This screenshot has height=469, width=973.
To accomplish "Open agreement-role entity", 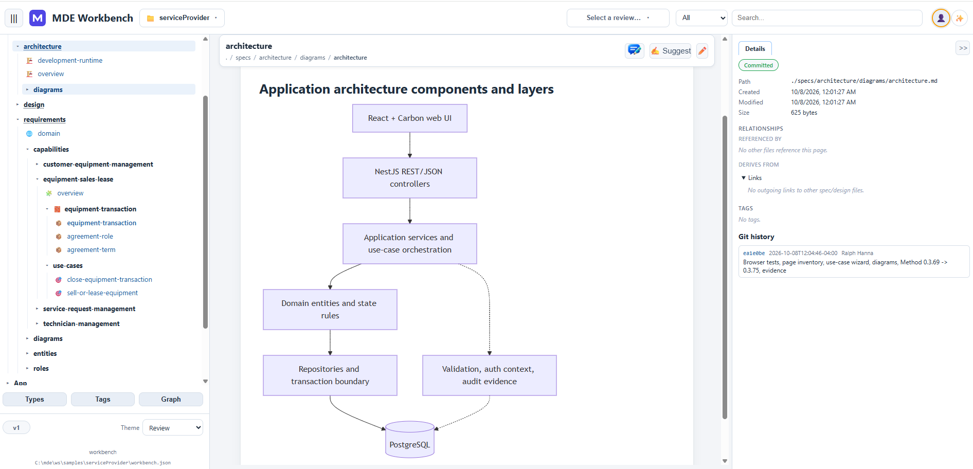I will pos(90,236).
